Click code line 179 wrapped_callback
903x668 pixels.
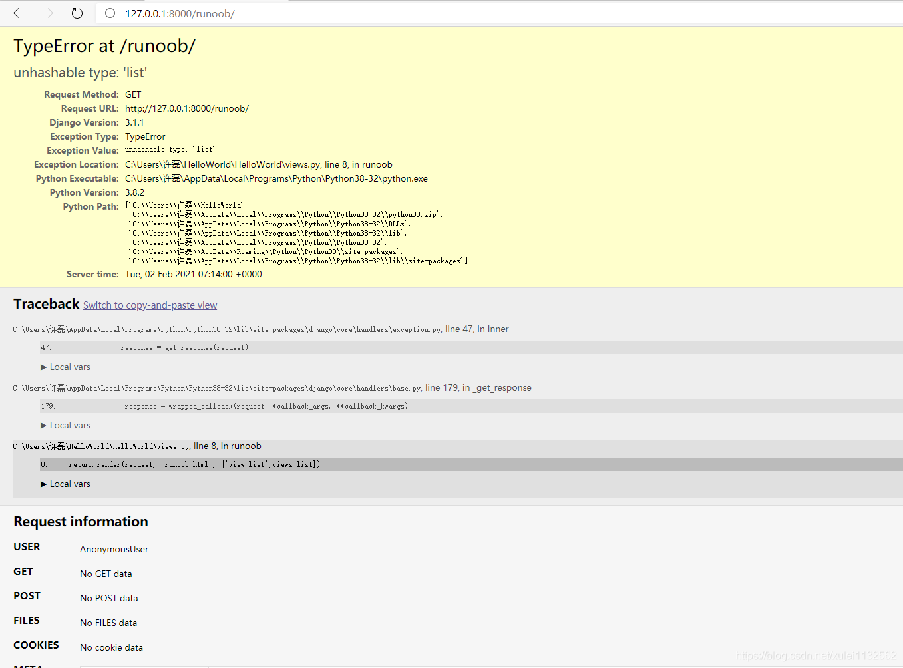point(471,406)
